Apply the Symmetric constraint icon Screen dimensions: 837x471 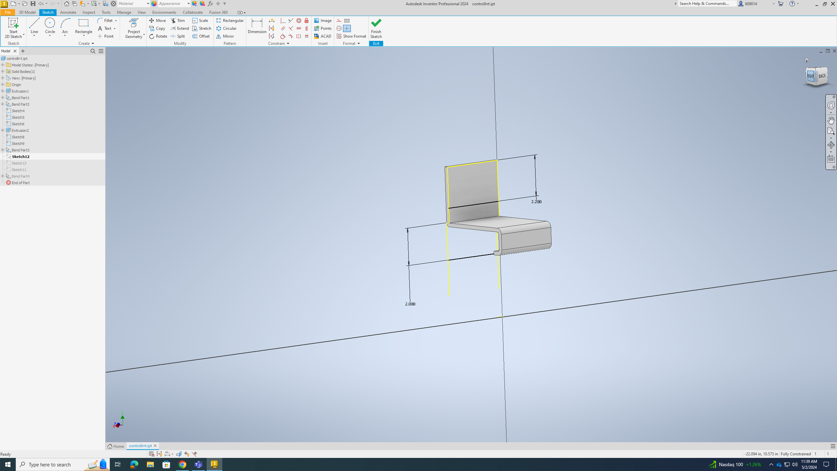coord(299,36)
